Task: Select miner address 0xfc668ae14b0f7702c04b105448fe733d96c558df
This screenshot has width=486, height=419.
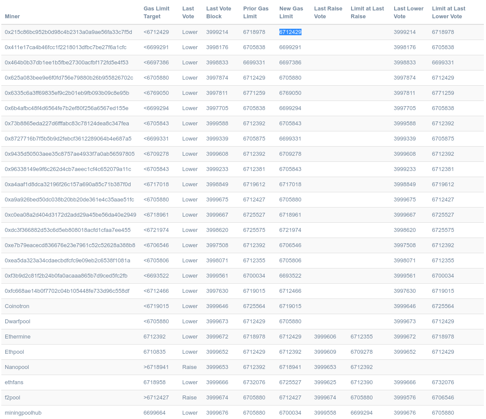Action: pyautogui.click(x=67, y=290)
